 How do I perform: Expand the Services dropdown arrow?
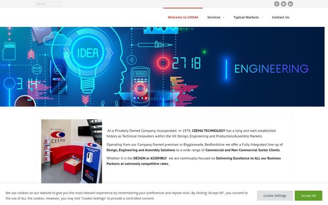224,18
